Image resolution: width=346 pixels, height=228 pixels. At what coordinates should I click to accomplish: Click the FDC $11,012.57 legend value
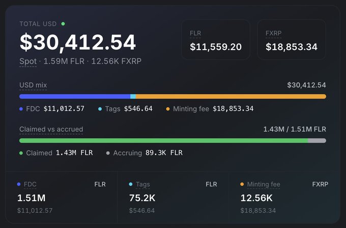pyautogui.click(x=64, y=109)
